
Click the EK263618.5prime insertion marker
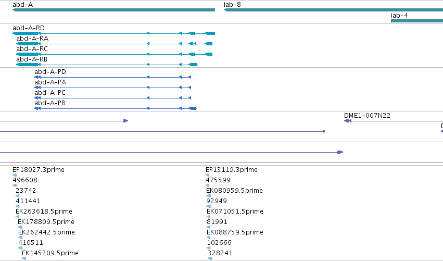pyautogui.click(x=18, y=217)
